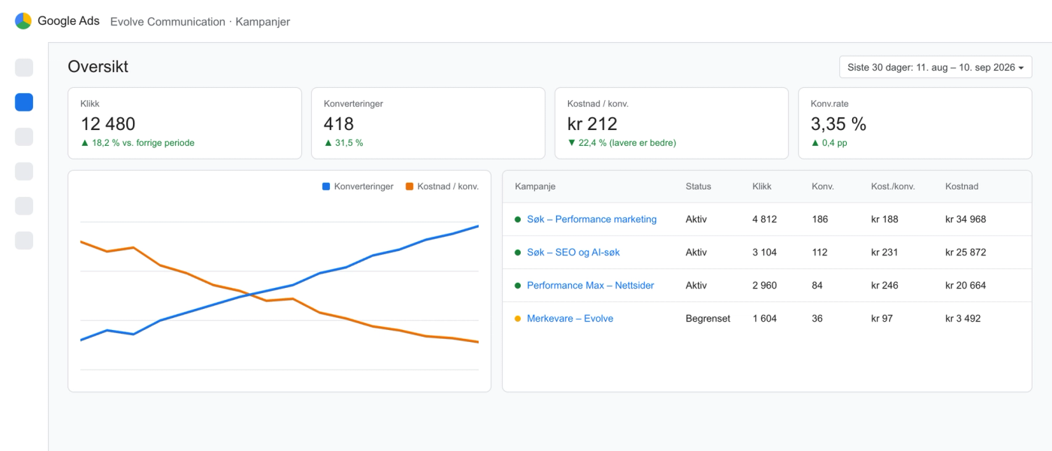Click '18,2 % vs. forrige periode' change text
This screenshot has height=451, width=1052.
143,143
